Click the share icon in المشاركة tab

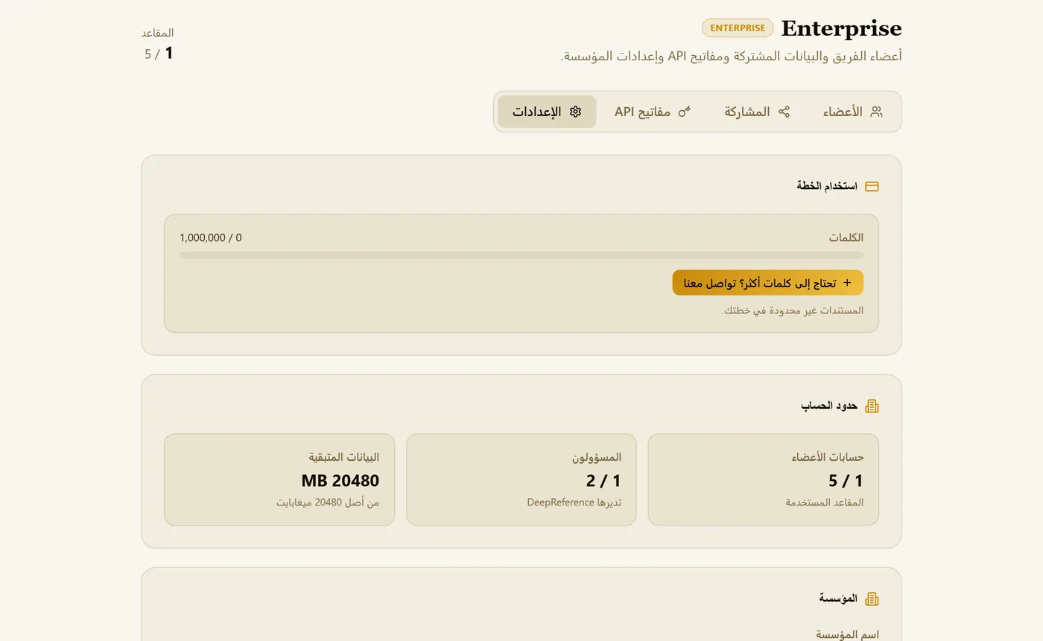(x=784, y=112)
